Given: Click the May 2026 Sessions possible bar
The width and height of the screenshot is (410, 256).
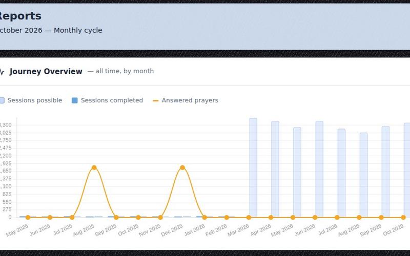Looking at the screenshot, I should (297, 172).
